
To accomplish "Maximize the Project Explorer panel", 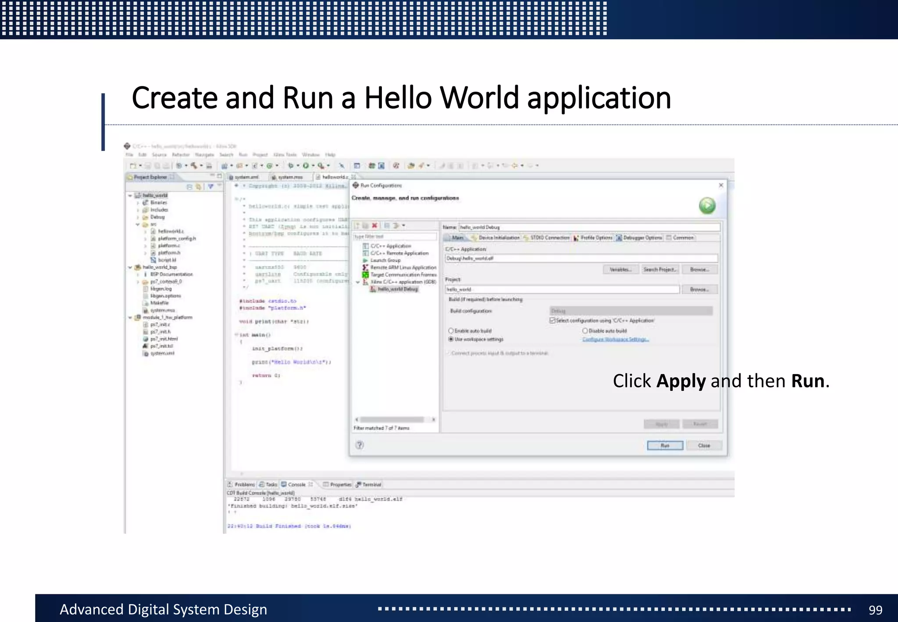I will coord(220,176).
